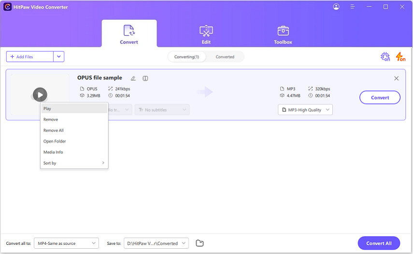
Task: Open the No subtitles dropdown
Action: click(162, 110)
